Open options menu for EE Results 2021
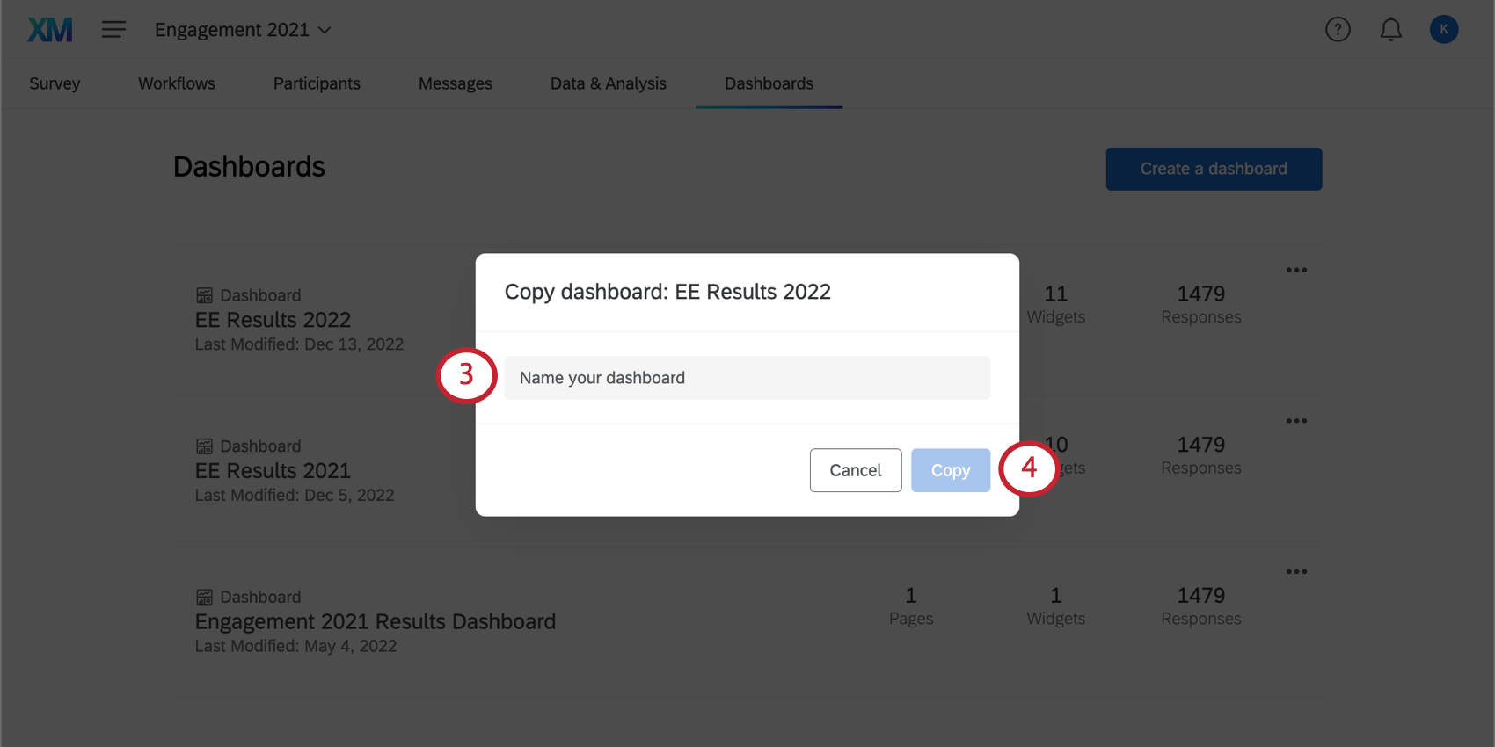This screenshot has height=747, width=1495. point(1296,421)
